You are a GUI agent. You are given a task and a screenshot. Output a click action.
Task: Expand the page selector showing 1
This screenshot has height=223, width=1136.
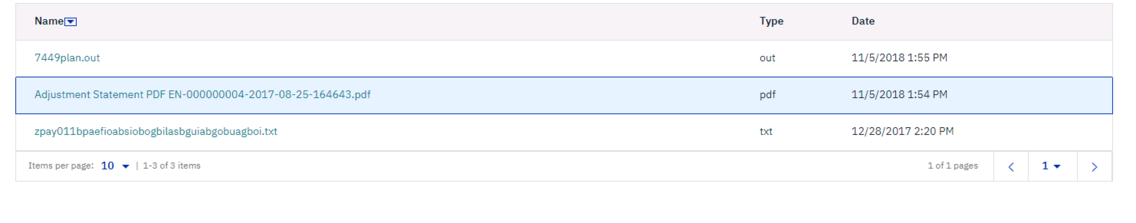pos(1049,166)
